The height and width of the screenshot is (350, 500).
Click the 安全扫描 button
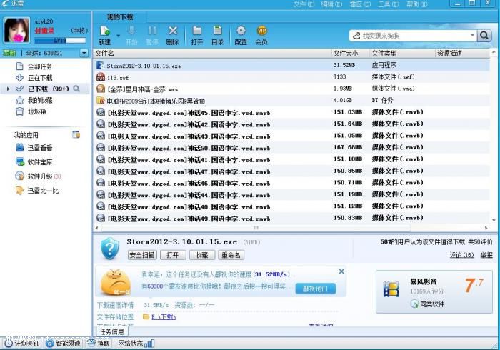click(142, 255)
